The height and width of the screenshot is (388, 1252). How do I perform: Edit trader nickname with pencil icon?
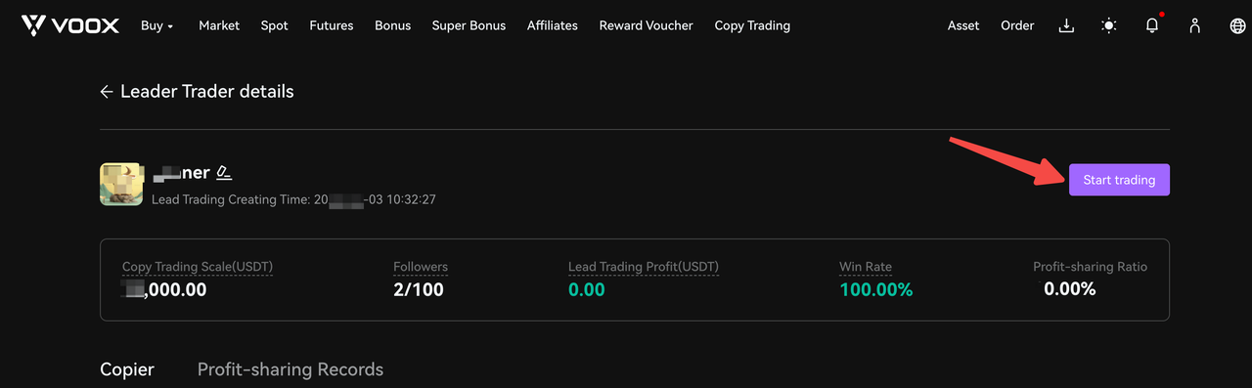(x=224, y=173)
